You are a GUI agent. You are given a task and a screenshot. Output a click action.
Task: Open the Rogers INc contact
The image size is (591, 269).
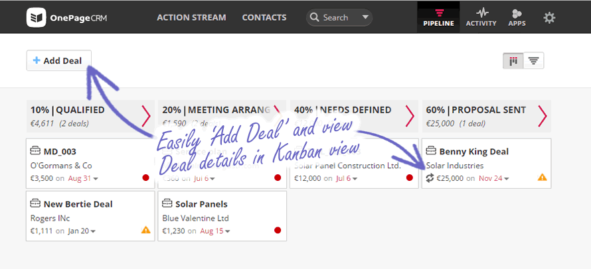(50, 218)
